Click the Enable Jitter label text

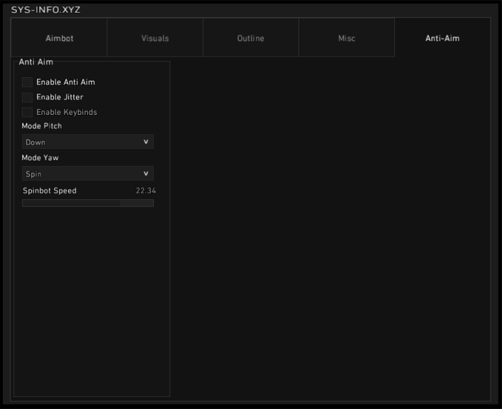coord(60,97)
